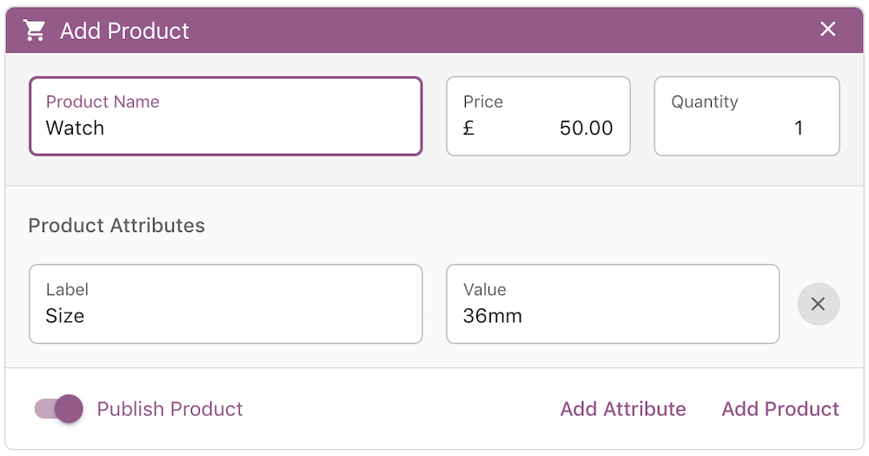Click the shopping cart icon in header
Image resolution: width=869 pixels, height=456 pixels.
[35, 30]
